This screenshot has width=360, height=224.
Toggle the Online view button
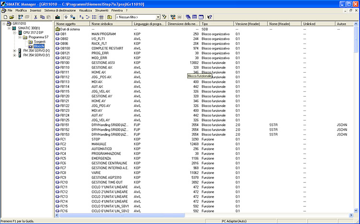(73, 17)
